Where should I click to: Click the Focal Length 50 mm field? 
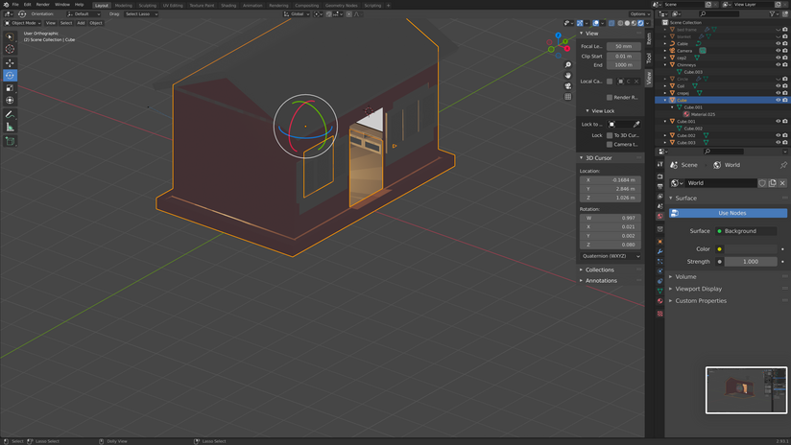pyautogui.click(x=624, y=46)
